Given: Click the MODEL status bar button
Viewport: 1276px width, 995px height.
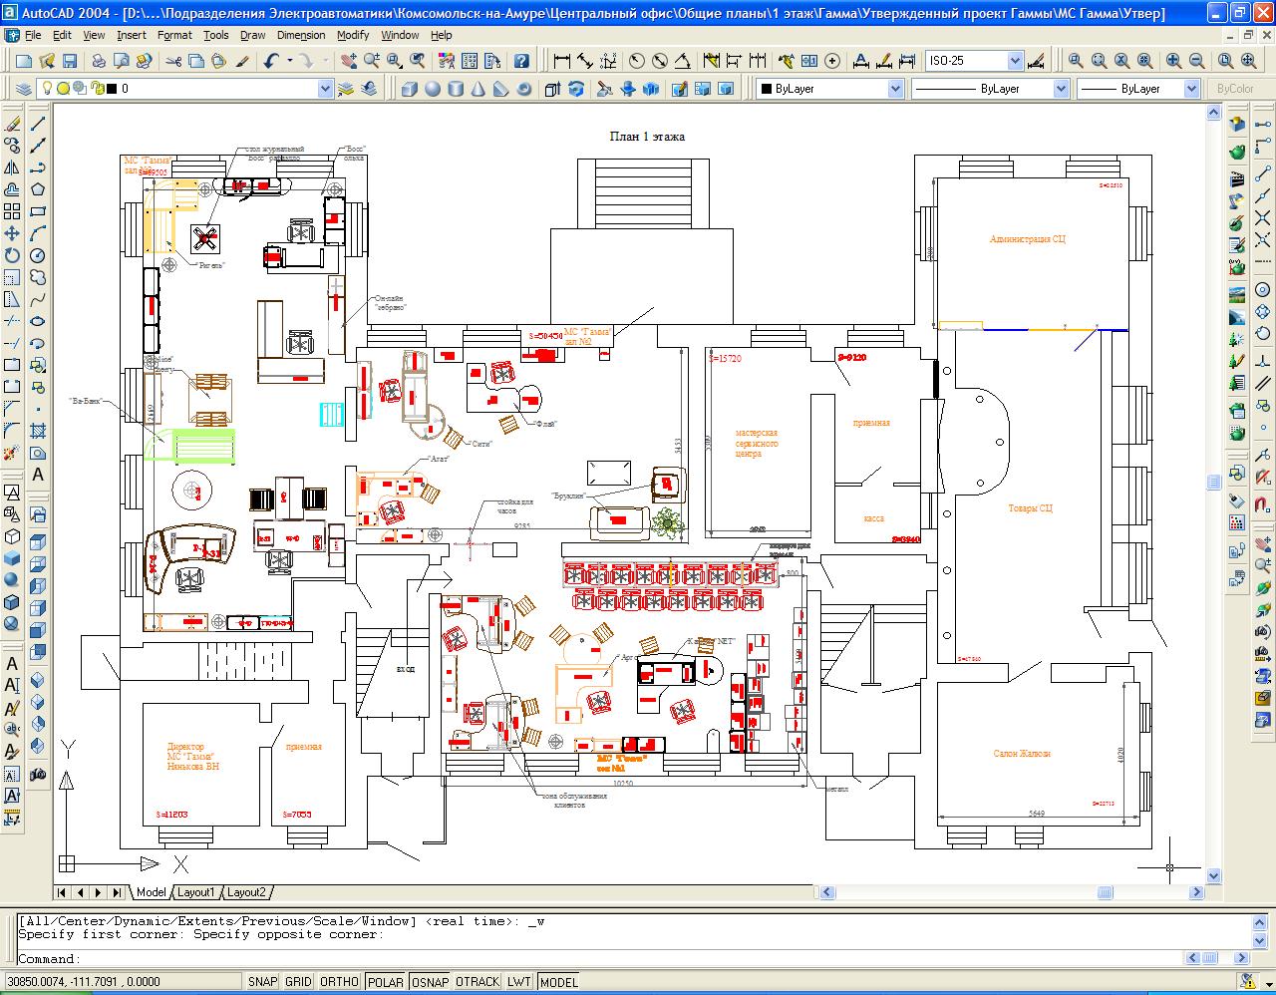Looking at the screenshot, I should coord(559,982).
